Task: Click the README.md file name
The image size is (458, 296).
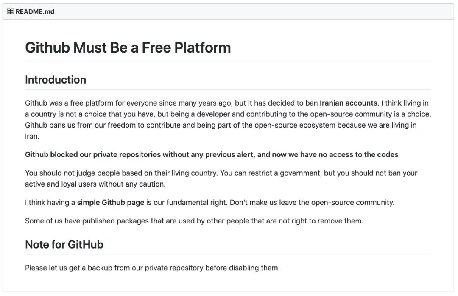Action: coord(35,11)
